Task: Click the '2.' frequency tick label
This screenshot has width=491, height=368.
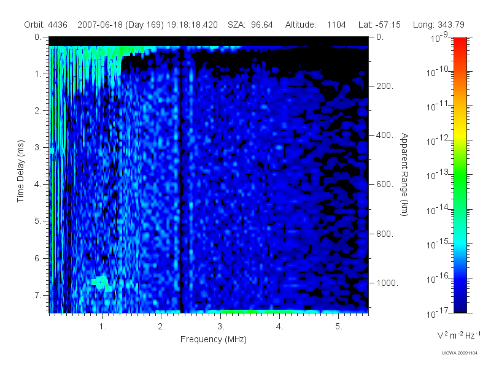Action: click(x=161, y=327)
